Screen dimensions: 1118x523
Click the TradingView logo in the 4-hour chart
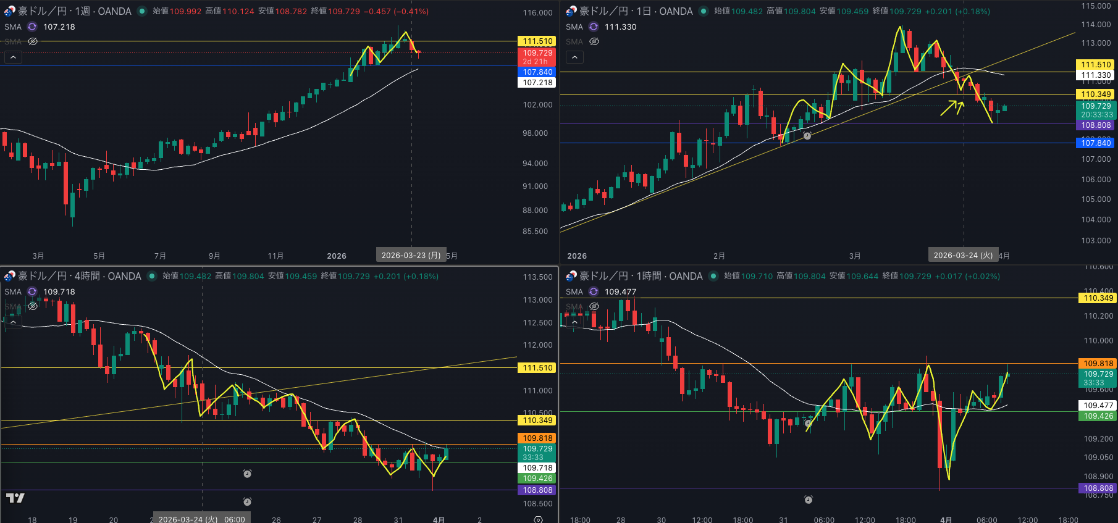tap(15, 498)
